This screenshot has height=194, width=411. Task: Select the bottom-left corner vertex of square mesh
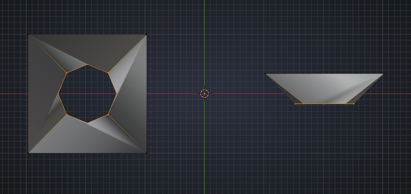click(28, 153)
